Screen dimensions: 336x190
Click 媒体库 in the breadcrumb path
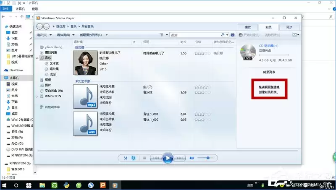tap(61, 26)
